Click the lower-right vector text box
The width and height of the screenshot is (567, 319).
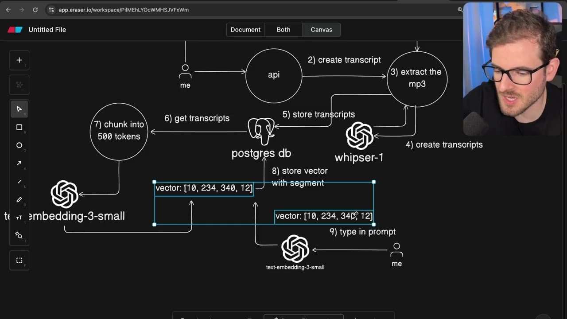[324, 216]
